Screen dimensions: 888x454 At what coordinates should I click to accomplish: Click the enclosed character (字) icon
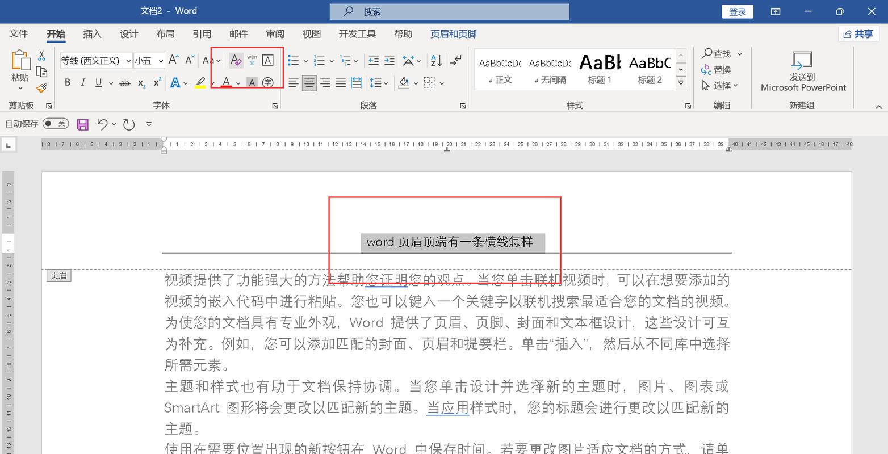click(268, 83)
